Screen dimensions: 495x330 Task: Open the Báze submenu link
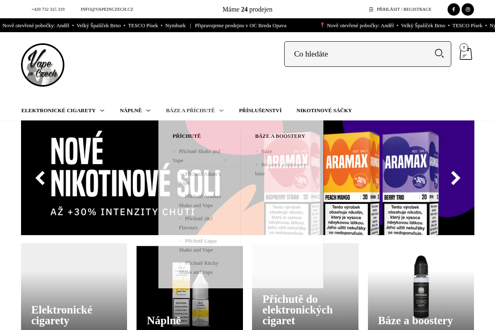(266, 151)
